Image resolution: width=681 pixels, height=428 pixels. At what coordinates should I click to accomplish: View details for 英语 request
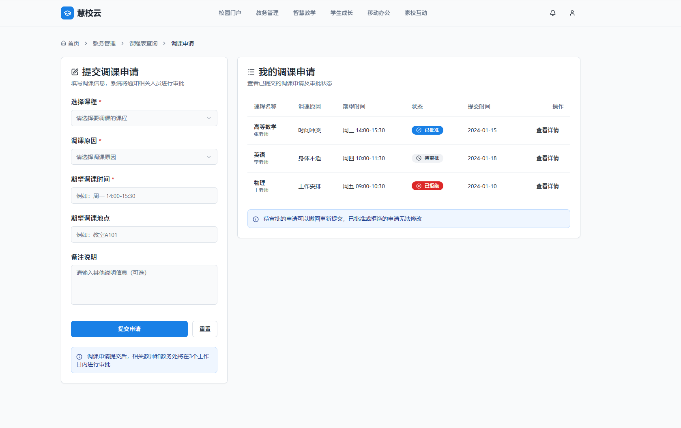[x=548, y=158]
